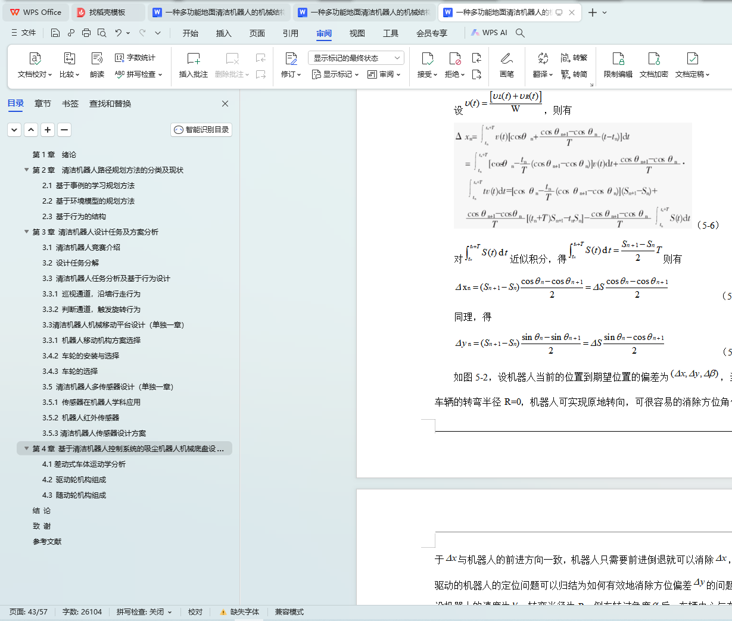Viewport: 732px width, 621px height.
Task: Open the 开始 ribbon tab
Action: pyautogui.click(x=191, y=33)
